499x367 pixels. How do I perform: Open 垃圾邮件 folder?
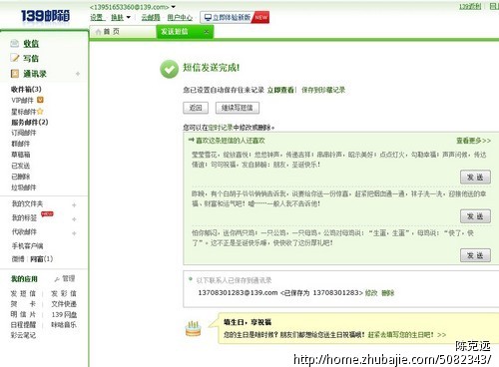pos(24,187)
